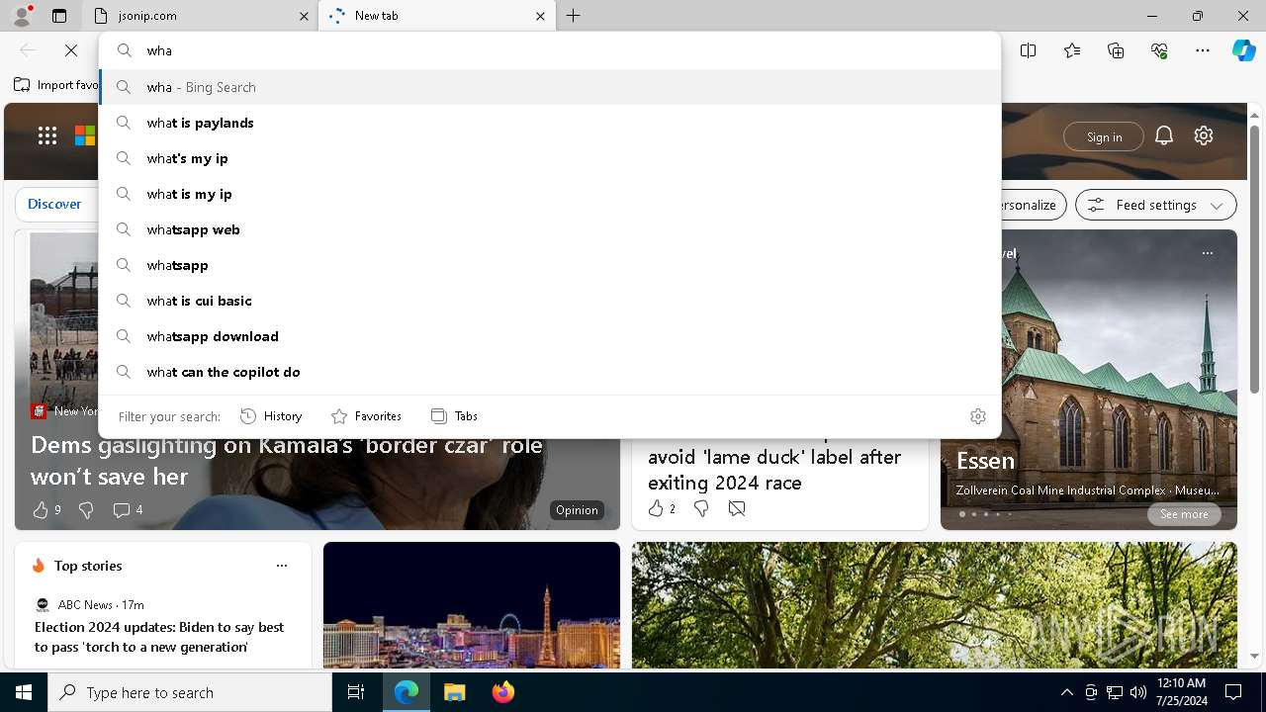Like the 'lame duck' article
The image size is (1266, 712).
click(662, 508)
